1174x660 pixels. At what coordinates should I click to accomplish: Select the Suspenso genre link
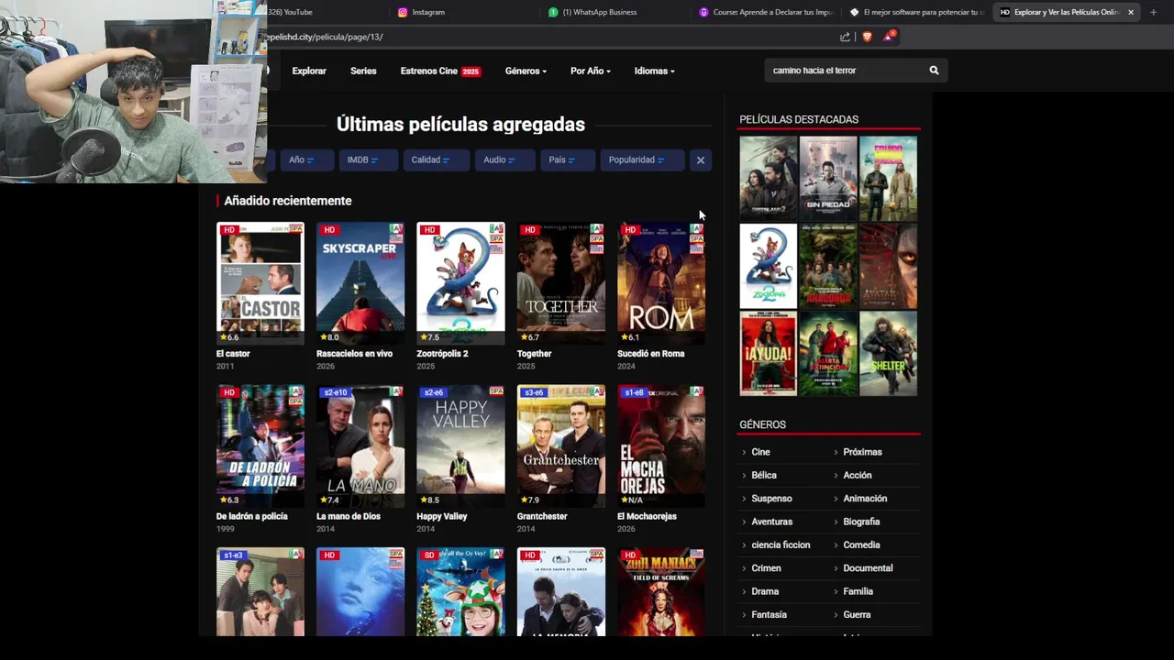771,499
